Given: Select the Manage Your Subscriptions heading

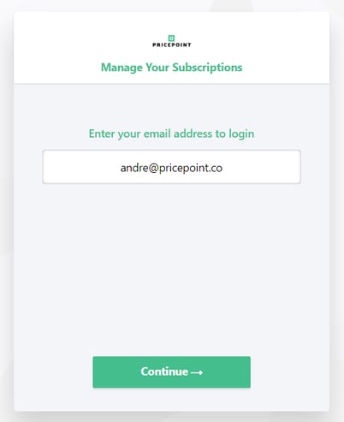Looking at the screenshot, I should [x=172, y=68].
